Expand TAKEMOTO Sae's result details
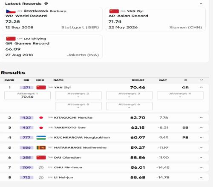213x187 pixels. (201, 127)
